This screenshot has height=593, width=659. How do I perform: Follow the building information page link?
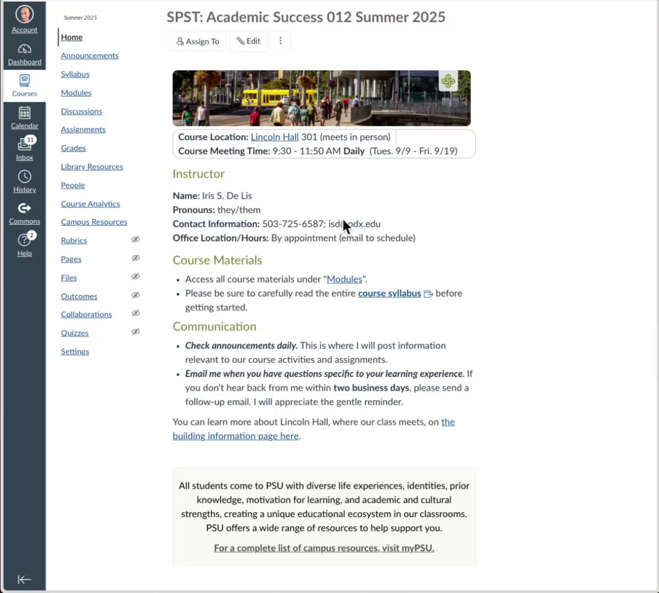point(314,429)
